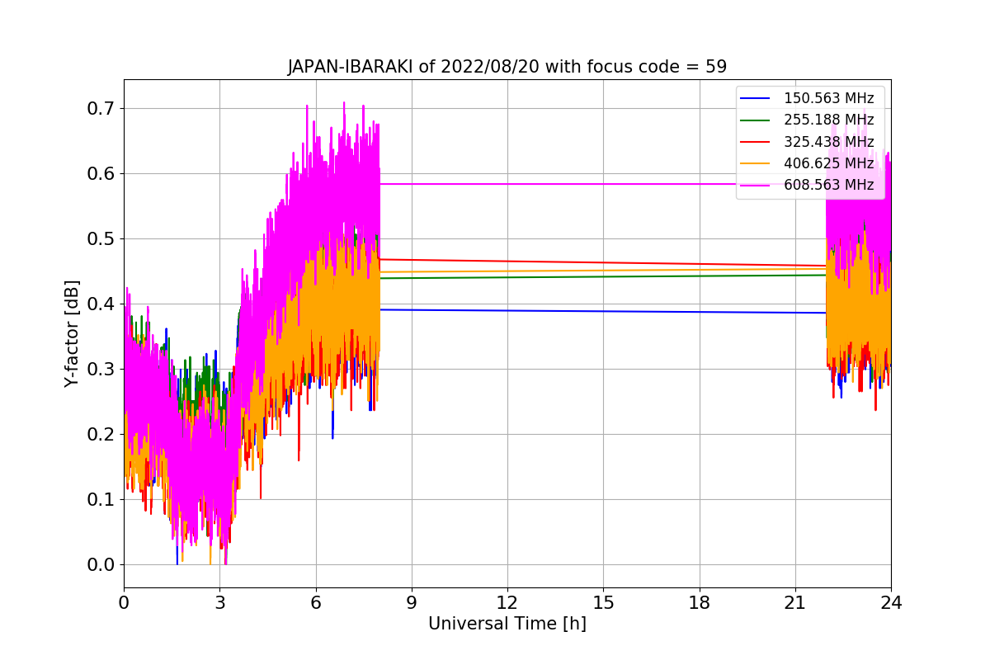This screenshot has height=660, width=990.
Task: Select the 406.625 MHz legend label
Action: [x=828, y=163]
